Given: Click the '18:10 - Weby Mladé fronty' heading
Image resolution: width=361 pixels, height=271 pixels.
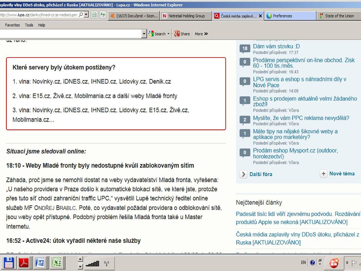Looking at the screenshot, I should click(100, 166).
